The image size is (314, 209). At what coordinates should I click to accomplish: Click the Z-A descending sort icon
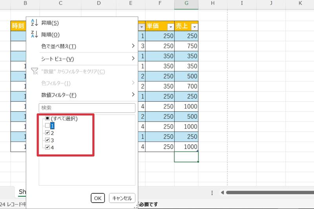click(35, 34)
